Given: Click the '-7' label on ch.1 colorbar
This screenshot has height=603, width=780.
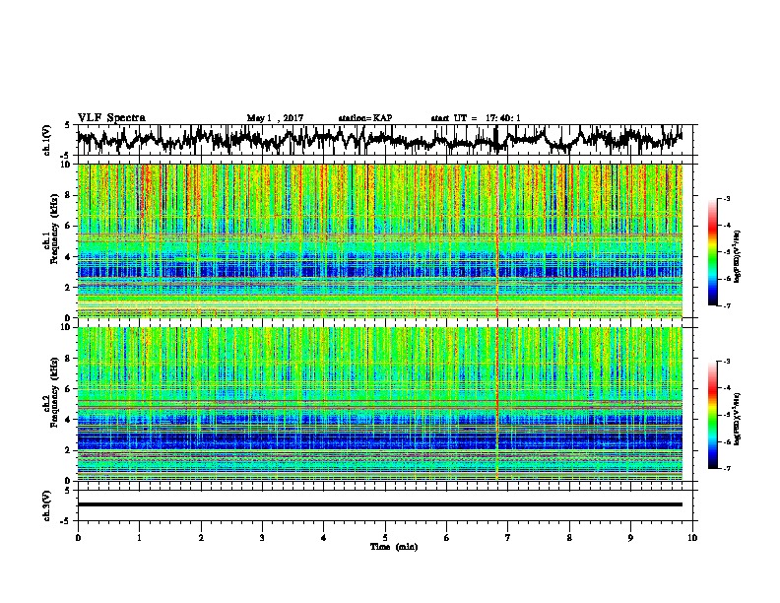Looking at the screenshot, I should coord(727,305).
